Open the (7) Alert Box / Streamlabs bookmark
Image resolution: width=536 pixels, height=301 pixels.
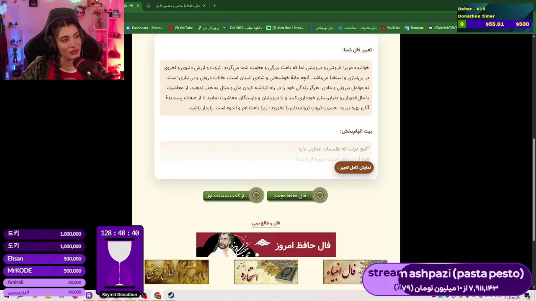pyautogui.click(x=285, y=28)
